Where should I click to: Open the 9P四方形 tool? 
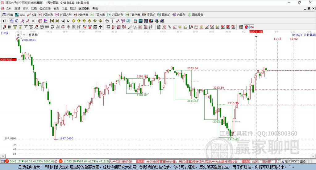[x=64, y=15]
